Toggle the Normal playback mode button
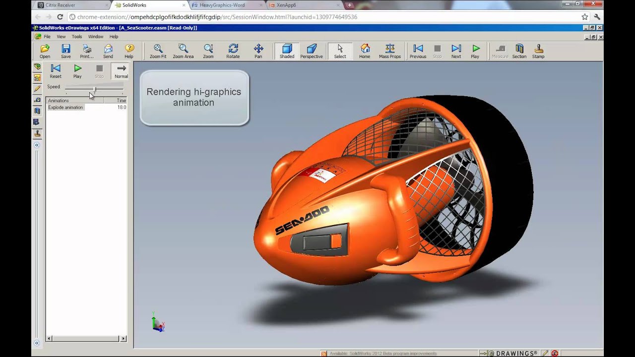The height and width of the screenshot is (357, 635). 121,71
